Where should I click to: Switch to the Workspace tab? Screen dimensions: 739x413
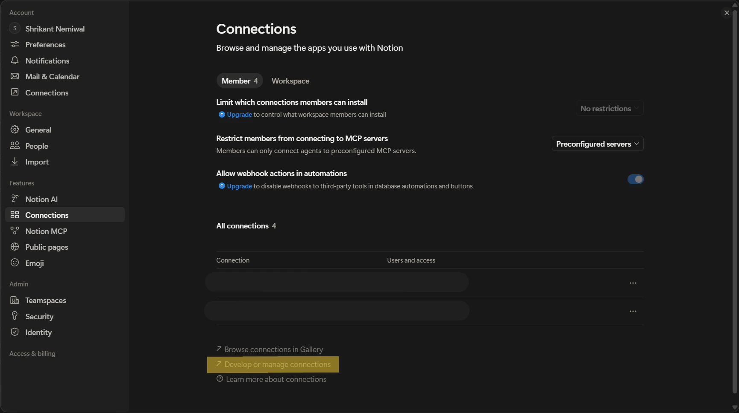click(x=290, y=81)
